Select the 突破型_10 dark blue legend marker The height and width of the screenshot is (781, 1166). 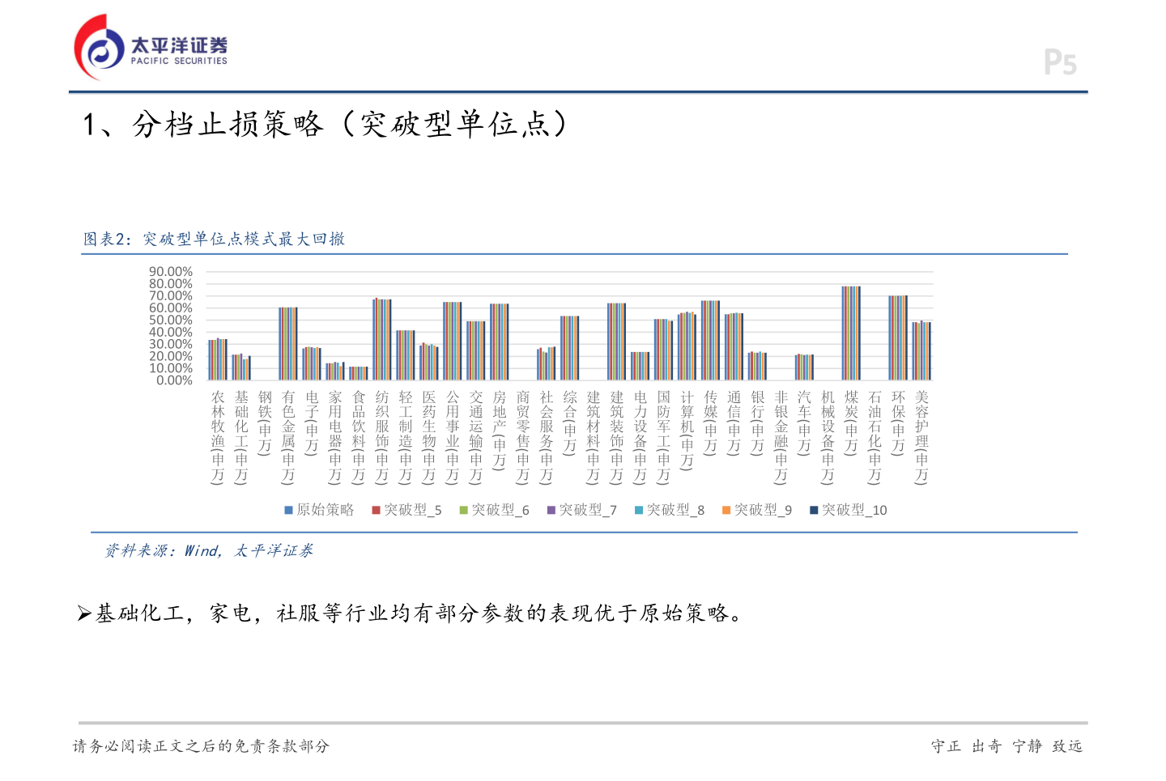point(812,510)
